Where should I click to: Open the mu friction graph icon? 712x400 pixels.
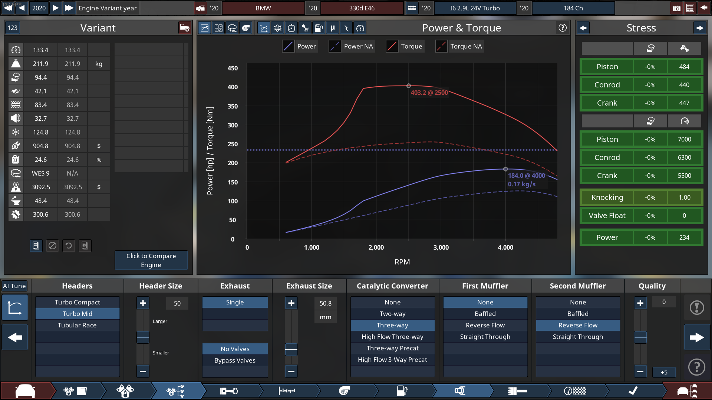tap(333, 28)
